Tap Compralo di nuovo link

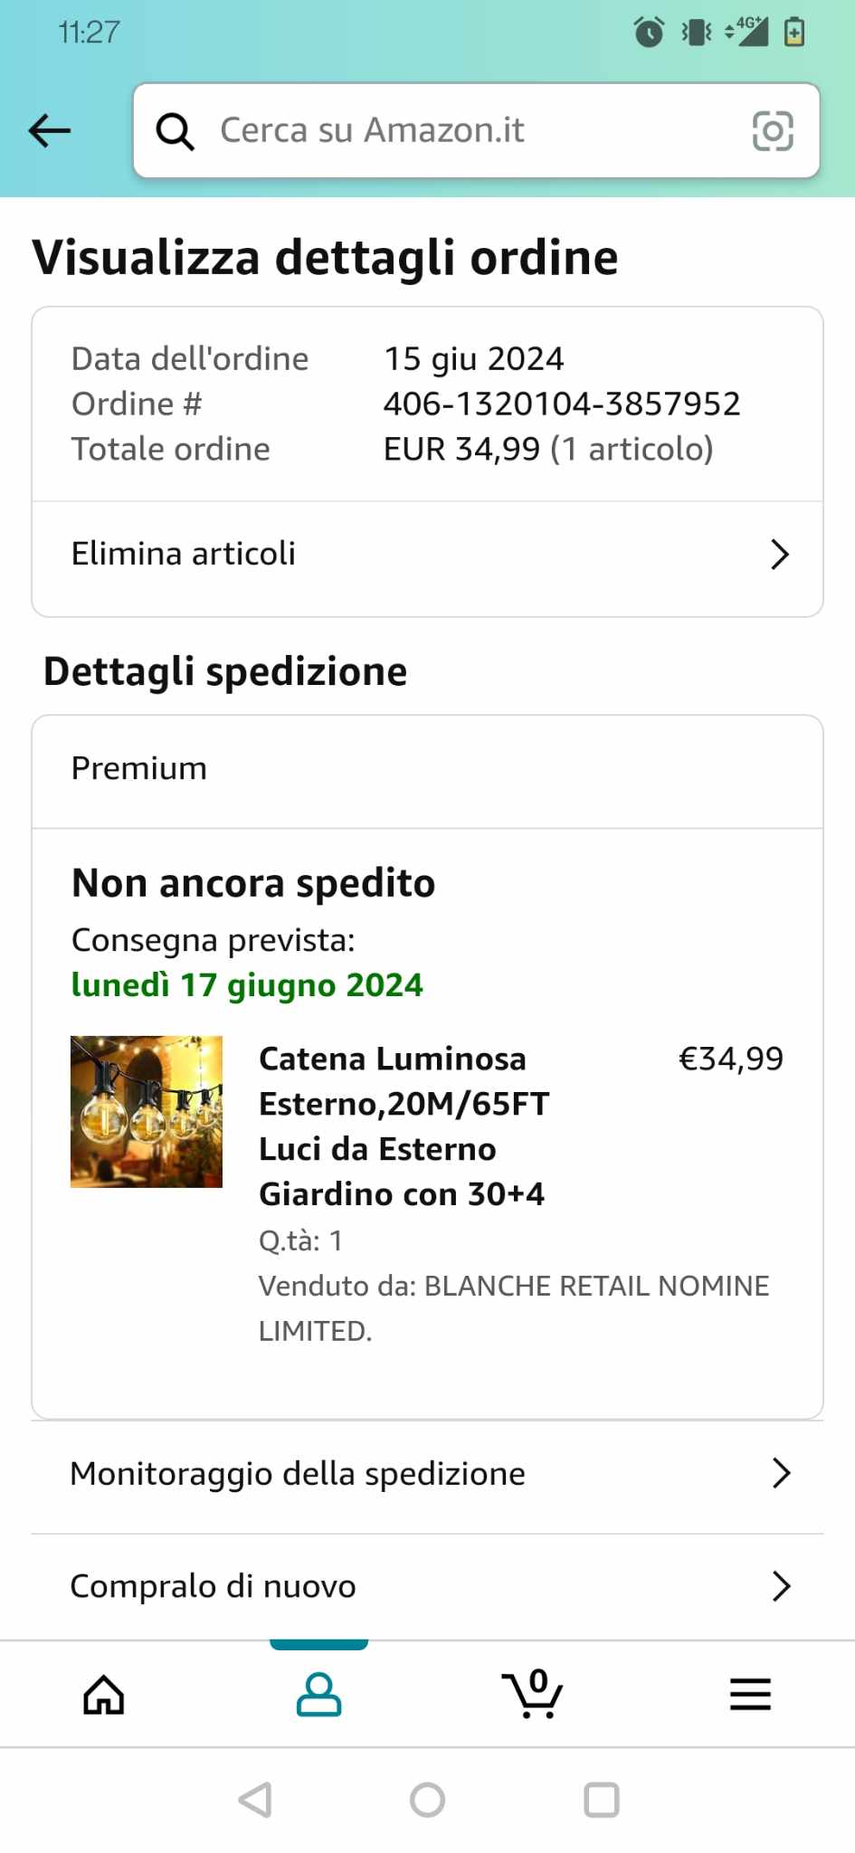pyautogui.click(x=214, y=1586)
